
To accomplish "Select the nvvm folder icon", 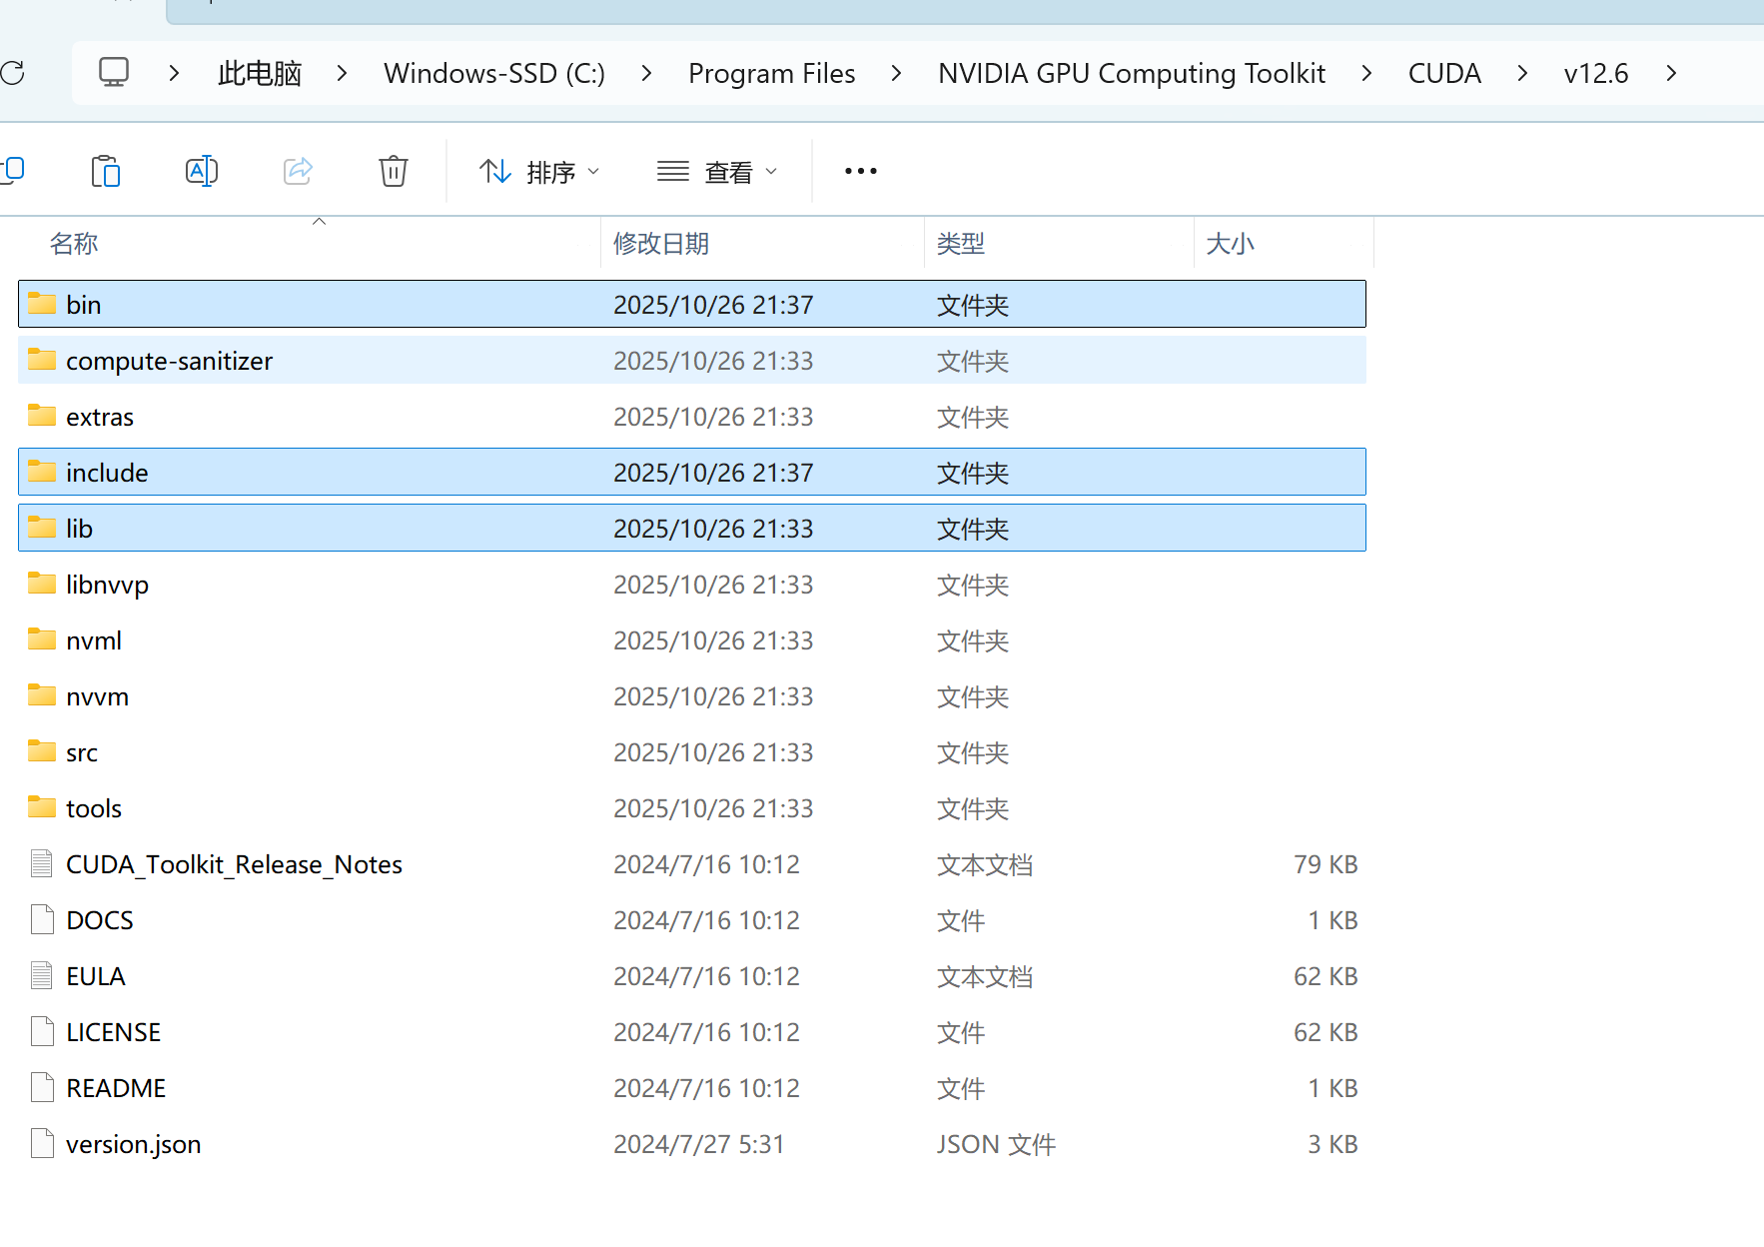I will point(42,694).
